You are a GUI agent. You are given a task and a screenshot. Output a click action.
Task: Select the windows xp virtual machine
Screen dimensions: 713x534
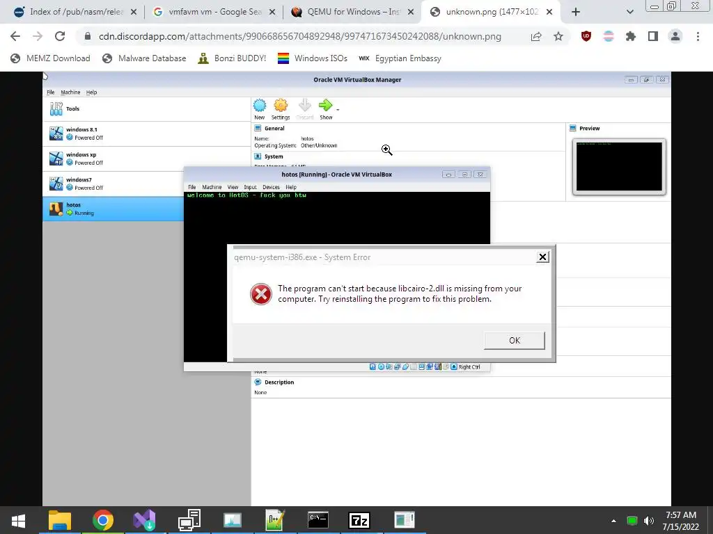(146, 159)
